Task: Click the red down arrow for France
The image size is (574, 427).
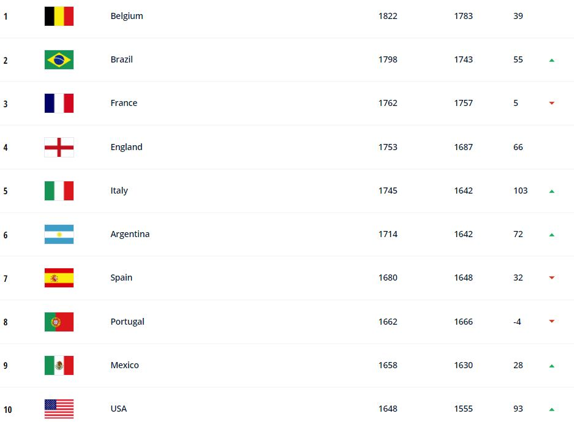Action: tap(552, 104)
